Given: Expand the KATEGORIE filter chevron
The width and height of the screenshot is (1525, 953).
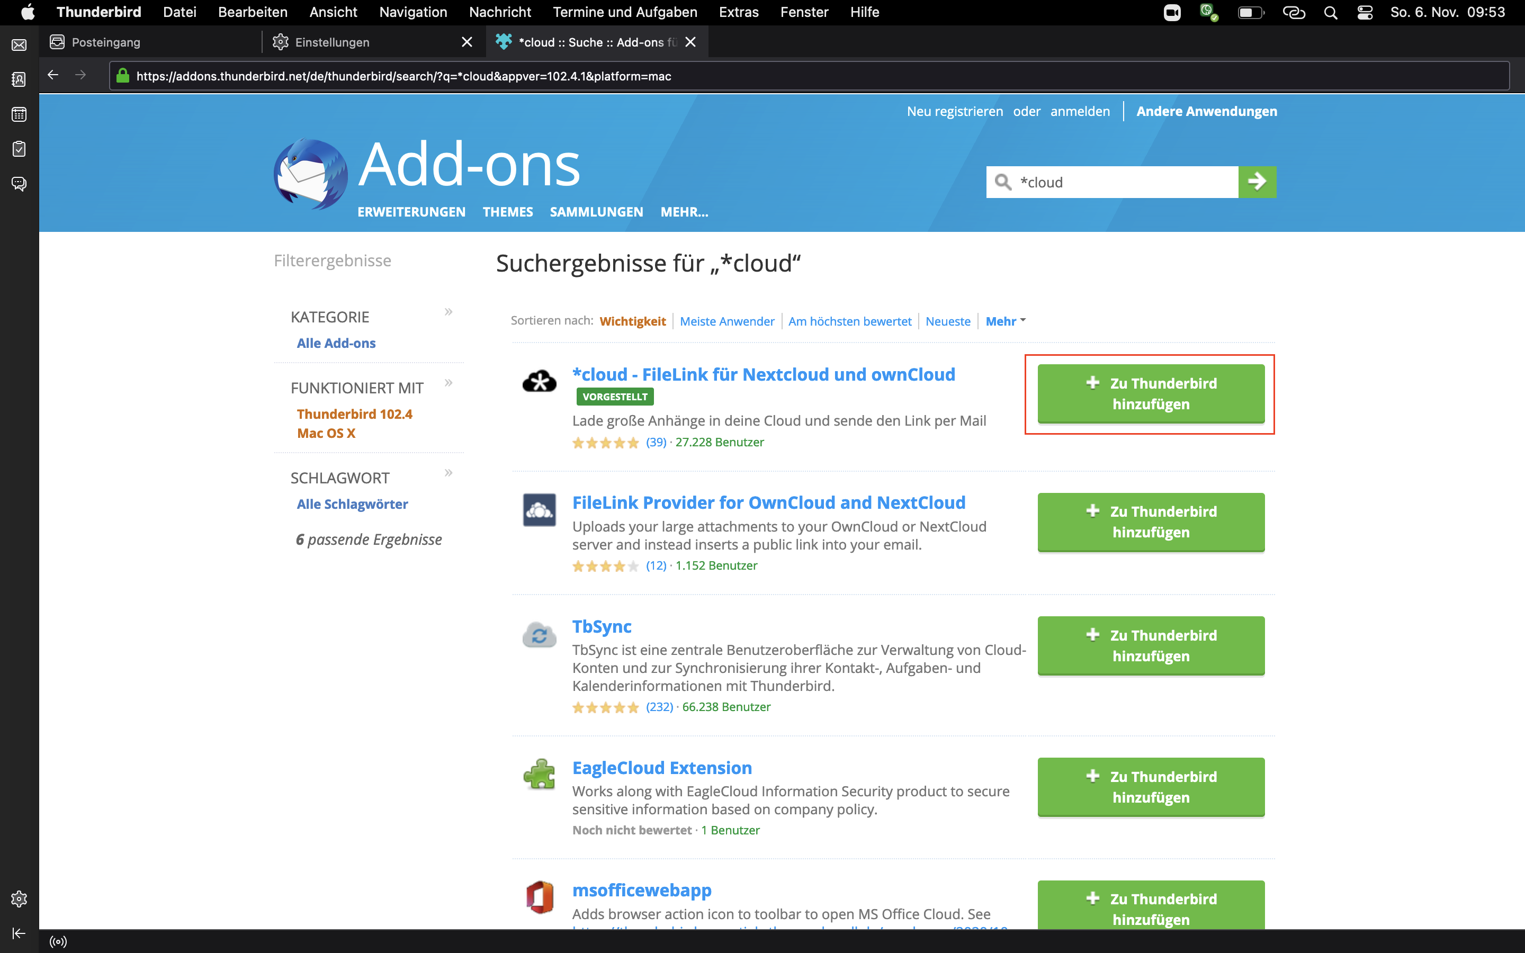Looking at the screenshot, I should [448, 312].
